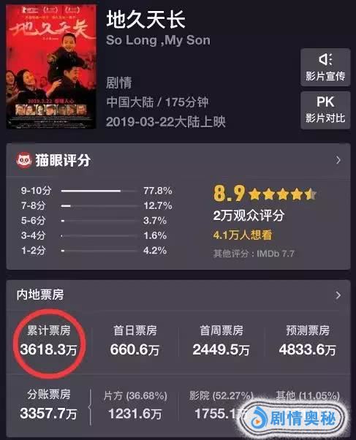Click the five-star rating icons
Viewport: 356px width, 440px height.
coord(282,194)
